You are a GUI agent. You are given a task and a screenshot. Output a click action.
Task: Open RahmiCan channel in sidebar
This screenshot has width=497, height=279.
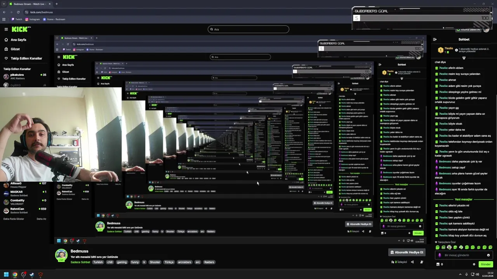pyautogui.click(x=24, y=210)
